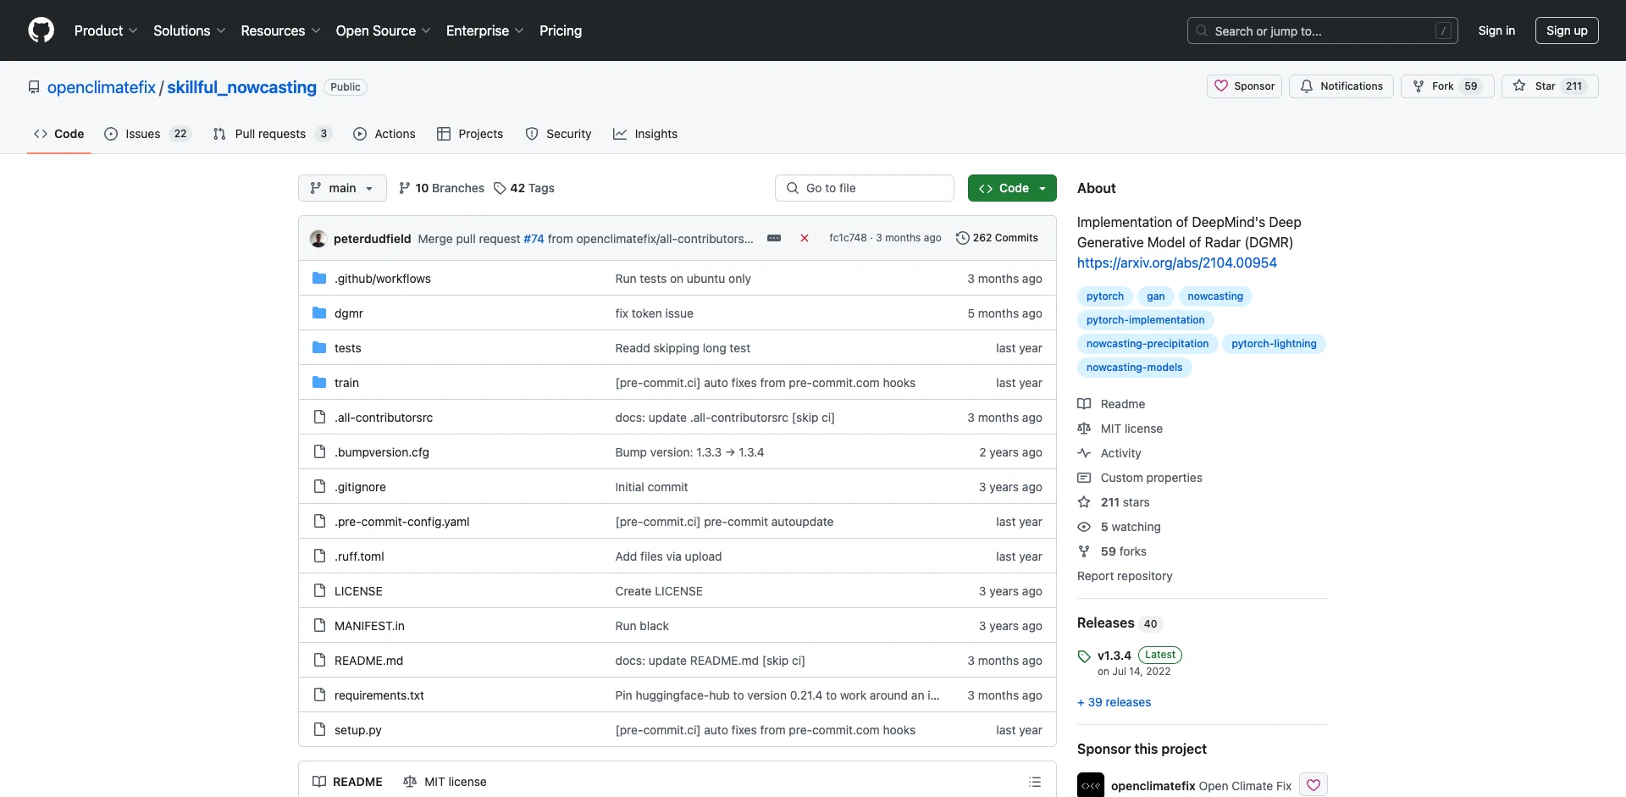Screen dimensions: 1626x797
Task: Open the Product menu
Action: (x=106, y=30)
